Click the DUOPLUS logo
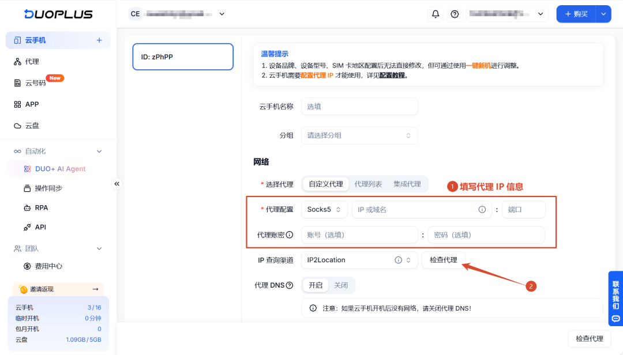 (58, 14)
